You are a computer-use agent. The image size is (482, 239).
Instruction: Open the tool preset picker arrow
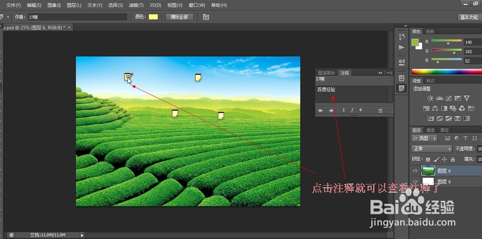point(8,17)
